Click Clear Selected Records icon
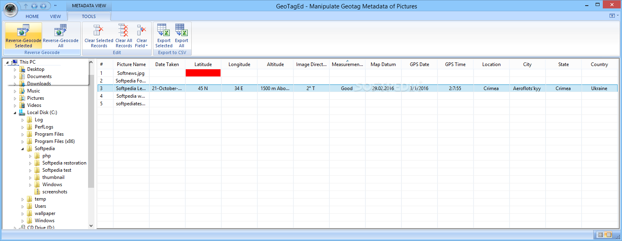 (x=99, y=30)
